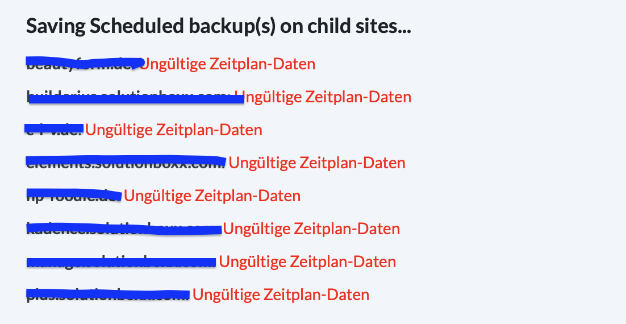
Task: Click the 'Saving Scheduled backup(s)' heading
Action: click(218, 26)
